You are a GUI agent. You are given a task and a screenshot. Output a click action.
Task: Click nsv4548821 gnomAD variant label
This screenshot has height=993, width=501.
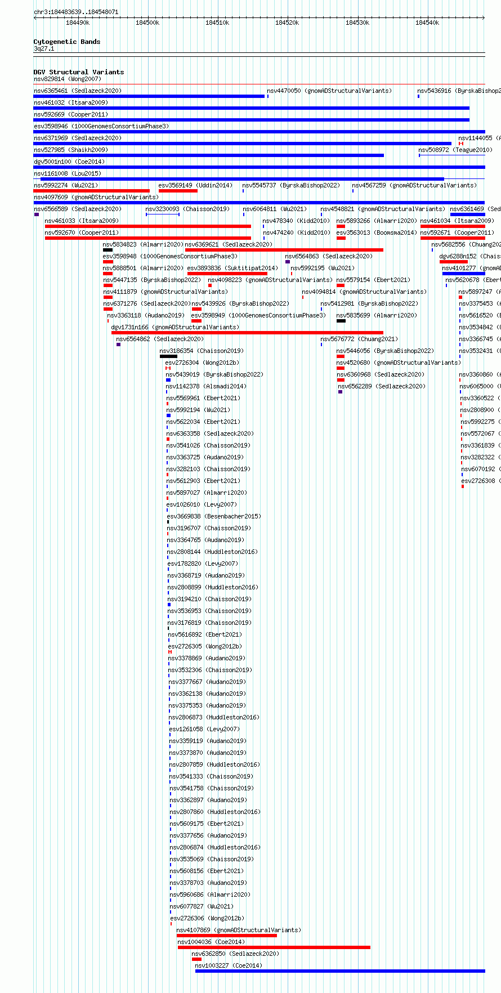point(383,209)
